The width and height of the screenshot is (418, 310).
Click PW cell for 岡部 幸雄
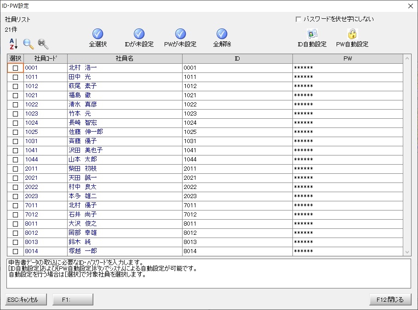[x=348, y=233]
